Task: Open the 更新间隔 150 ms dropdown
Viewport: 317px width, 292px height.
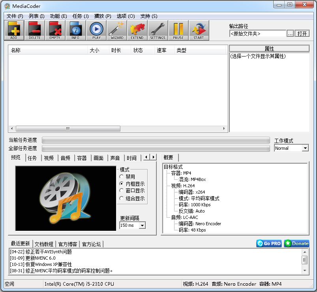Action: click(132, 225)
